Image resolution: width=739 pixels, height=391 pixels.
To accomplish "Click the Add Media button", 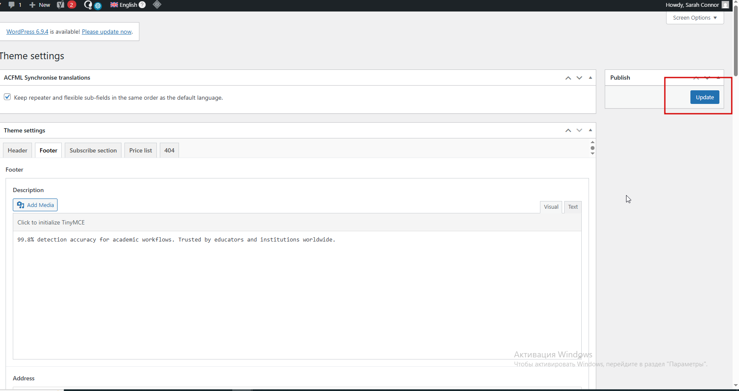I will [35, 205].
